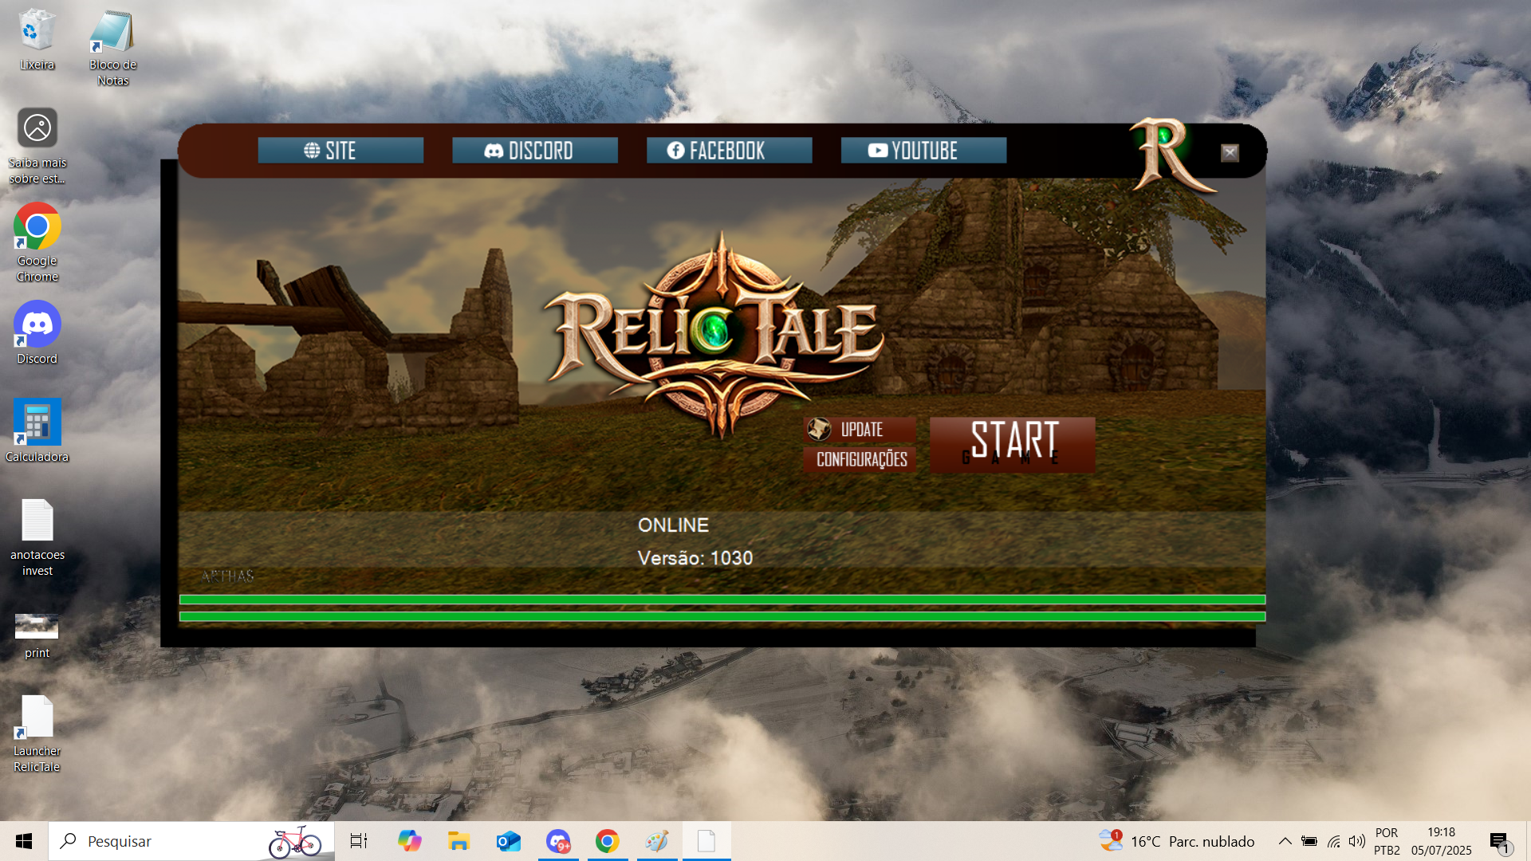Select the Launcher RelicTale desktop shortcut
Image resolution: width=1531 pixels, height=861 pixels.
(x=37, y=734)
